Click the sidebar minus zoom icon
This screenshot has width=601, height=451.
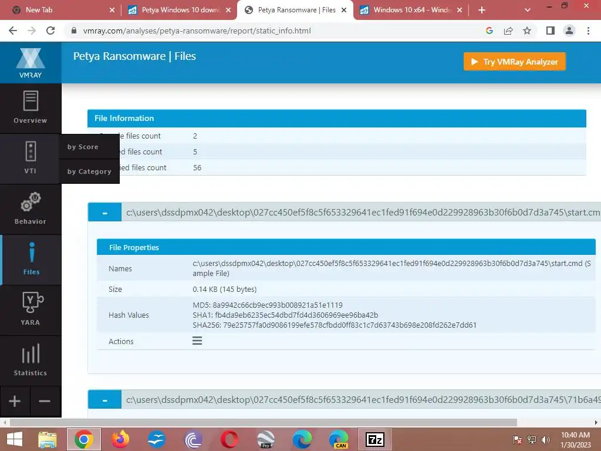coord(45,401)
